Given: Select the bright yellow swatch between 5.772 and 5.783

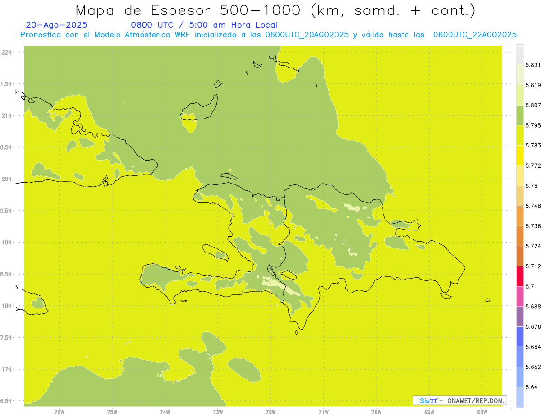Looking at the screenshot, I should point(520,156).
